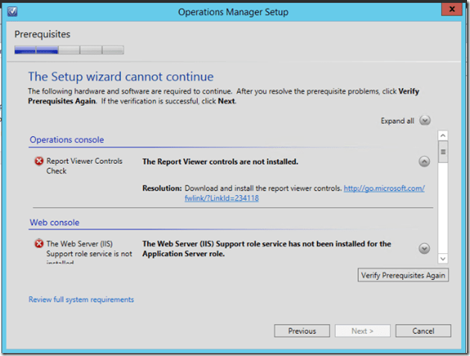Image resolution: width=470 pixels, height=356 pixels.
Task: Select the Web console section heading
Action: tap(54, 222)
